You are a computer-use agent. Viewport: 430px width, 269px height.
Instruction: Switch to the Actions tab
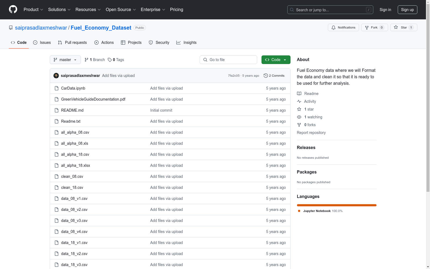click(x=104, y=43)
